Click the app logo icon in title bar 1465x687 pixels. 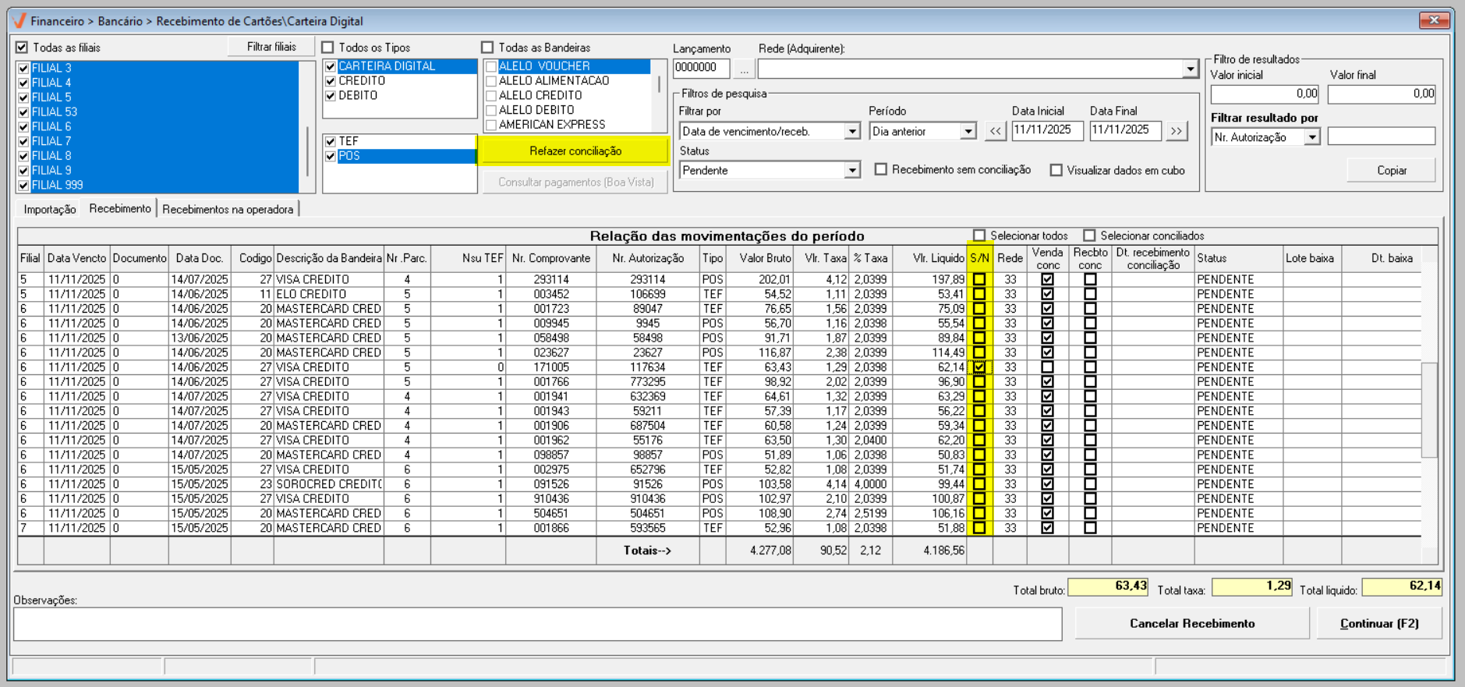[20, 21]
